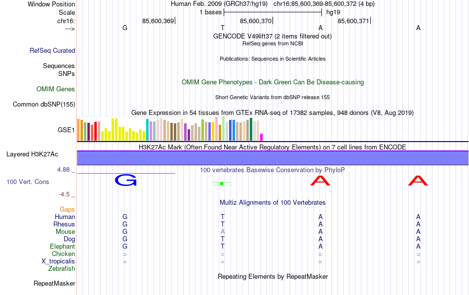Click the magenta last bar in the GTEx chart
469x295 pixels.
point(262,137)
